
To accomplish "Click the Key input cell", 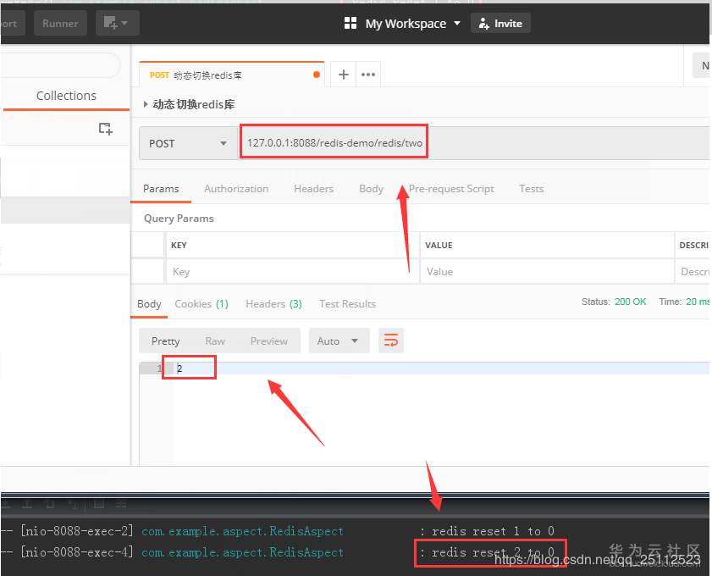I will point(292,272).
